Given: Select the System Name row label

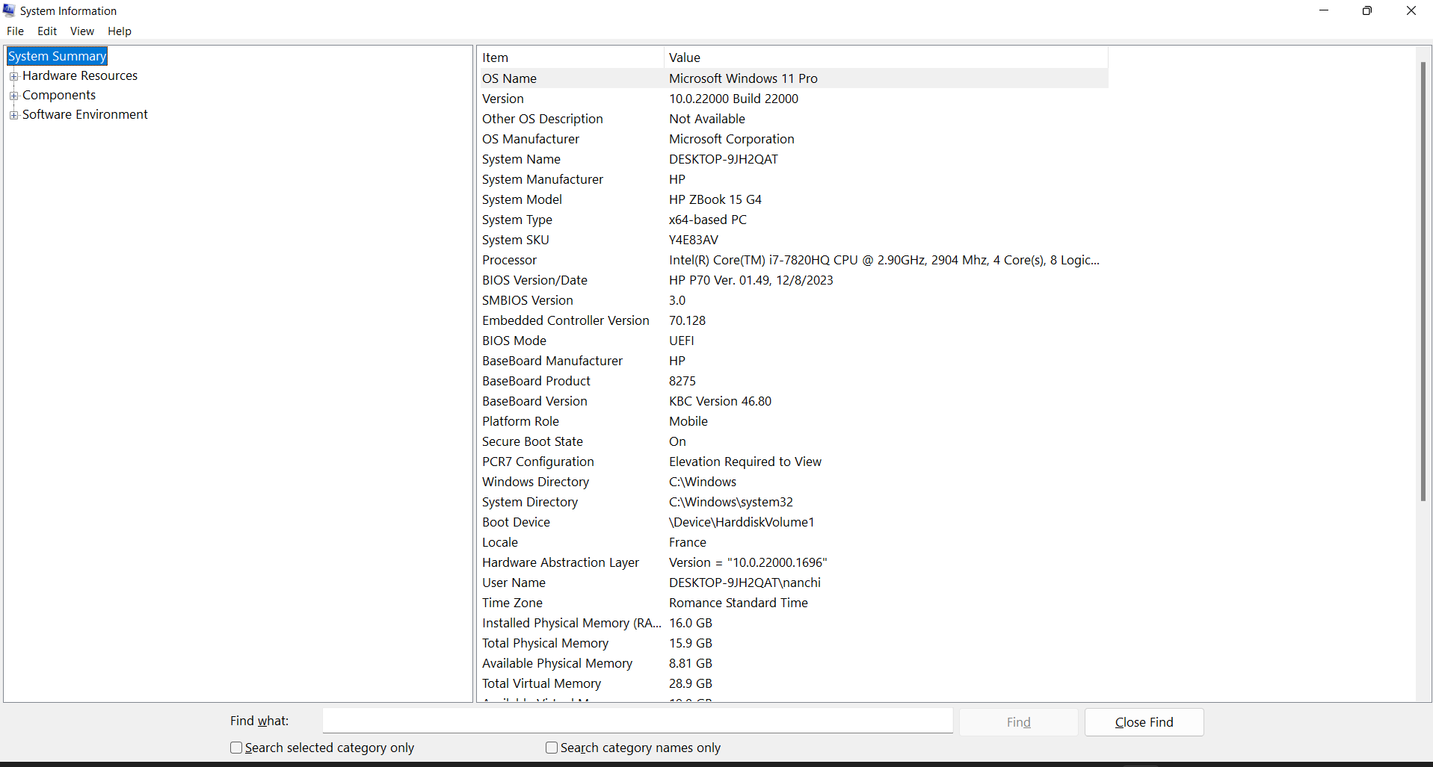Looking at the screenshot, I should 521,159.
